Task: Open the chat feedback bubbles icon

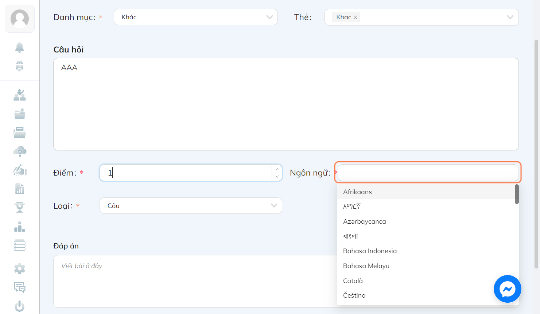Action: [x=20, y=287]
